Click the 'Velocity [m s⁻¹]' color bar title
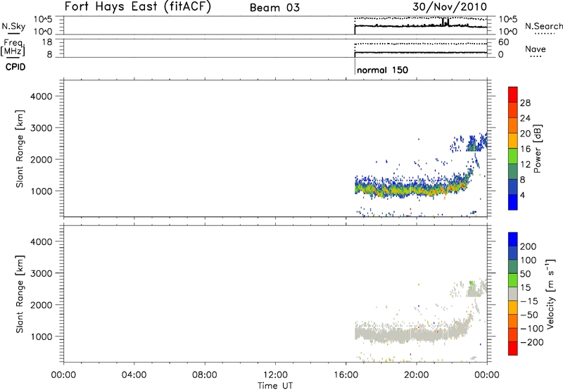The width and height of the screenshot is (563, 390). pos(550,294)
